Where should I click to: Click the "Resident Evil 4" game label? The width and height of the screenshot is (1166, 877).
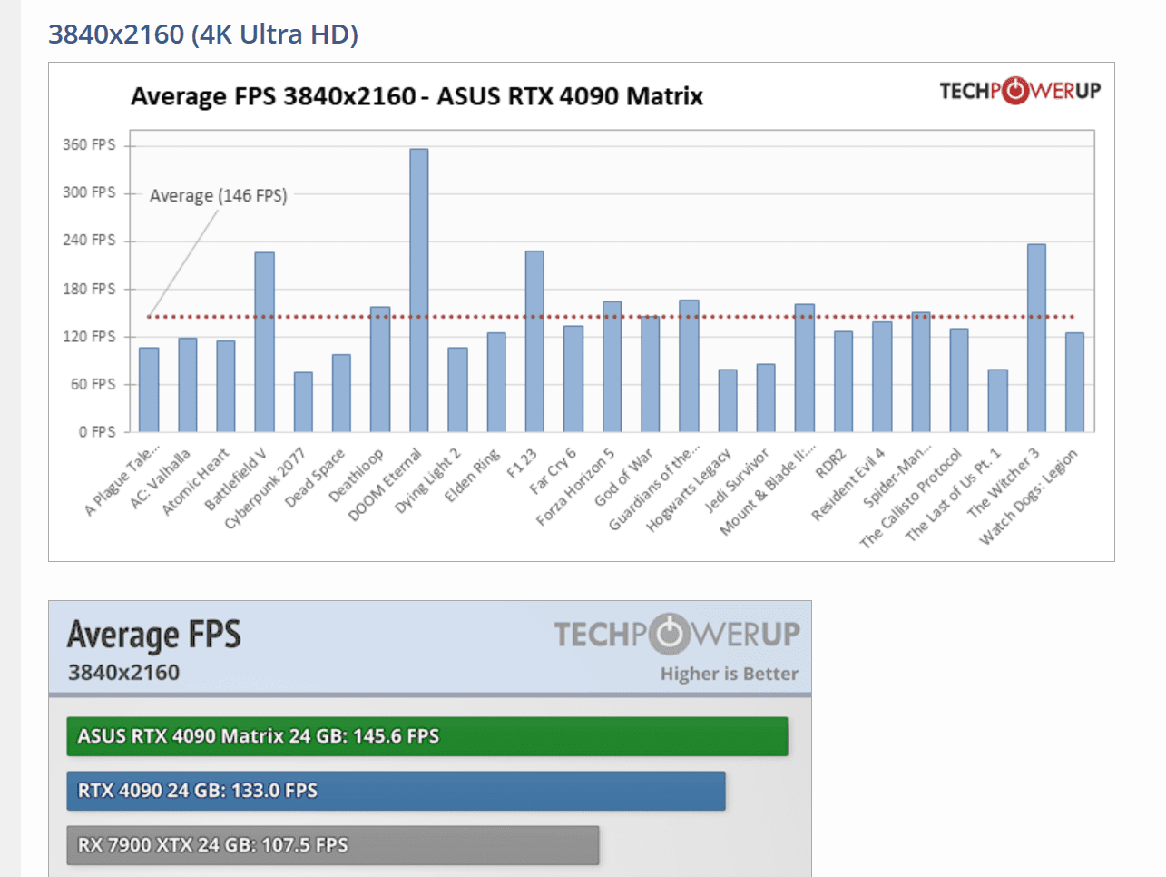[848, 485]
